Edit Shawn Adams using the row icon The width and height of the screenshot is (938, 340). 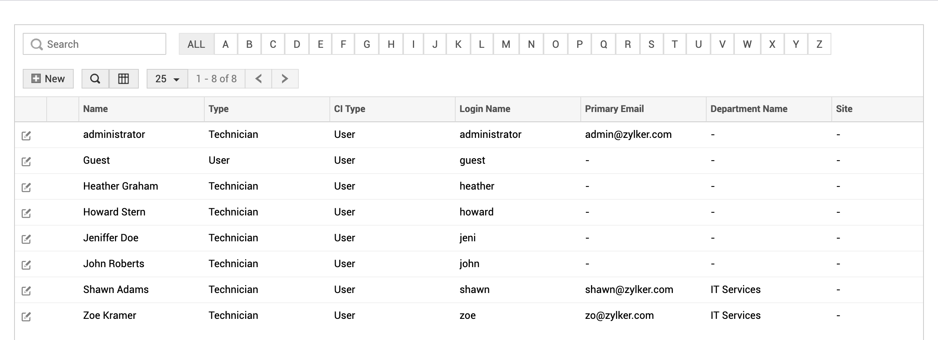click(x=26, y=291)
